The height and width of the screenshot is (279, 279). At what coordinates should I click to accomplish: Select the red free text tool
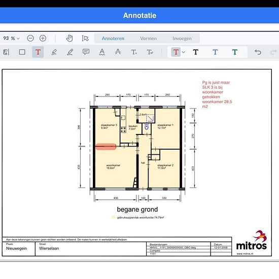tap(38, 52)
